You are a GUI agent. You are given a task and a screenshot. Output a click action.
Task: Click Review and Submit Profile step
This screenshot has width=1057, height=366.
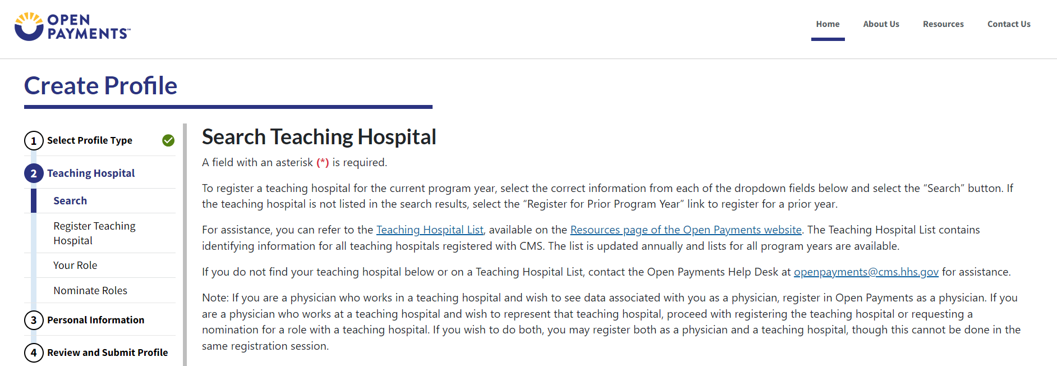point(107,353)
